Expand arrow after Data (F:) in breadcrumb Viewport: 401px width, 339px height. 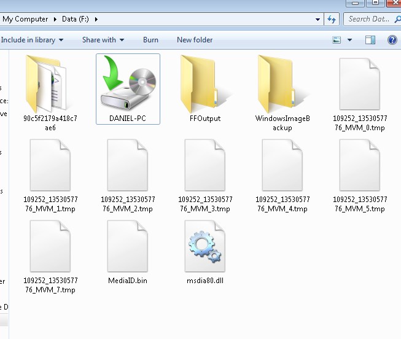coord(96,19)
